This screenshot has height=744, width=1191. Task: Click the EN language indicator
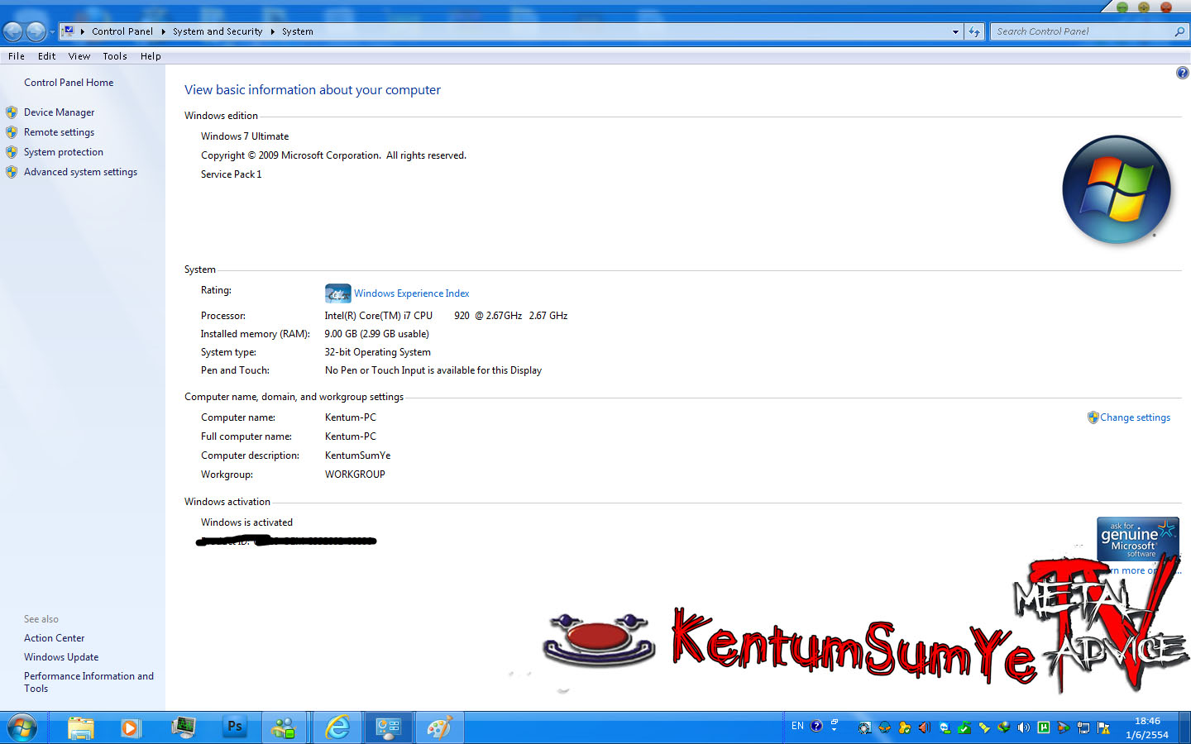(x=797, y=726)
